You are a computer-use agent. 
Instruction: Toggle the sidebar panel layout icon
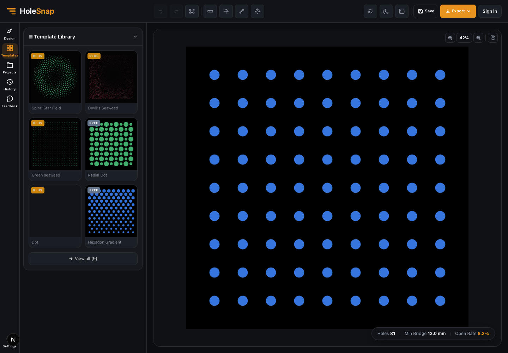point(402,11)
